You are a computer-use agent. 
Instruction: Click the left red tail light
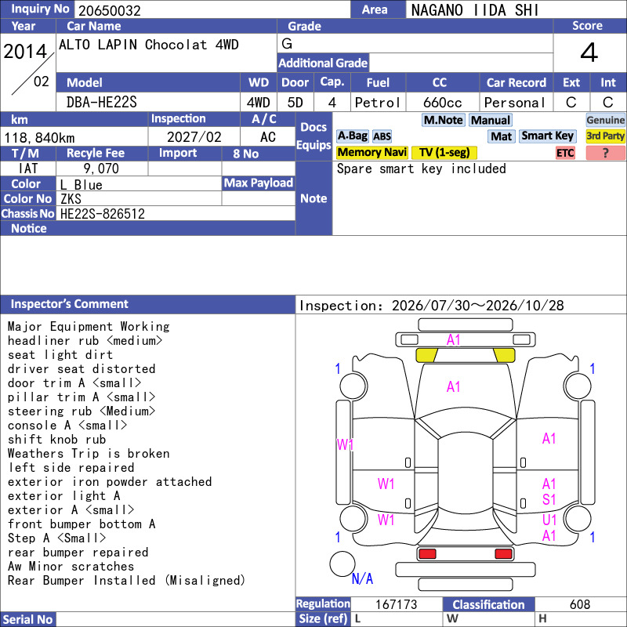point(426,554)
